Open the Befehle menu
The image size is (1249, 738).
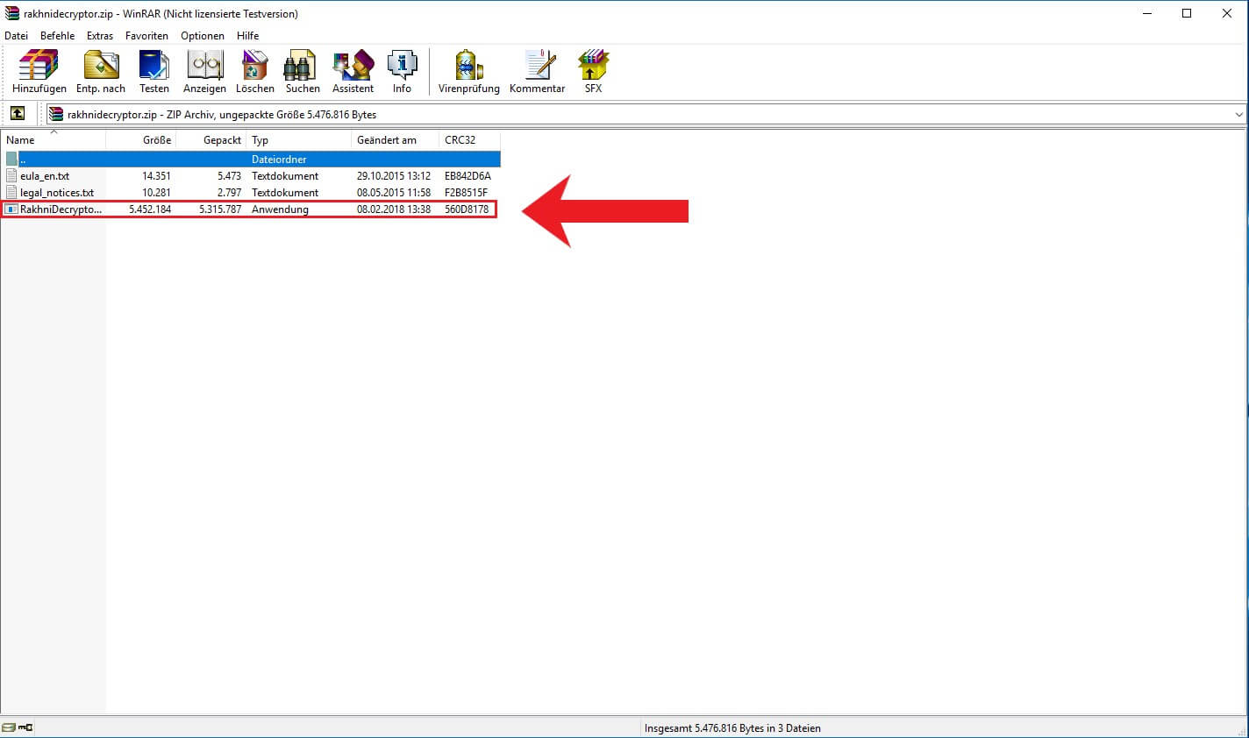(57, 36)
